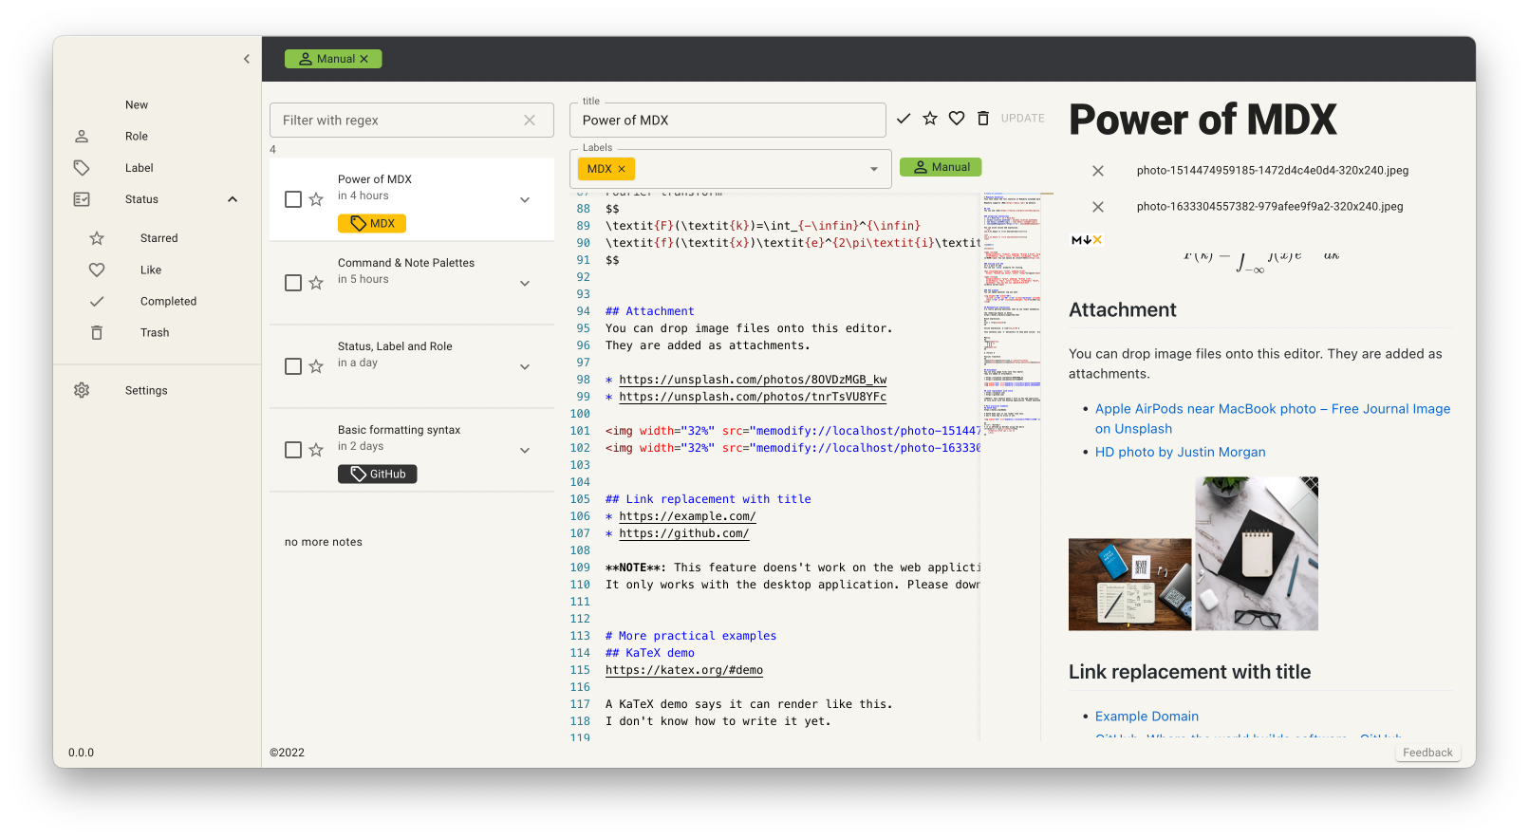
Task: Click the Label tag icon in sidebar
Action: point(82,168)
